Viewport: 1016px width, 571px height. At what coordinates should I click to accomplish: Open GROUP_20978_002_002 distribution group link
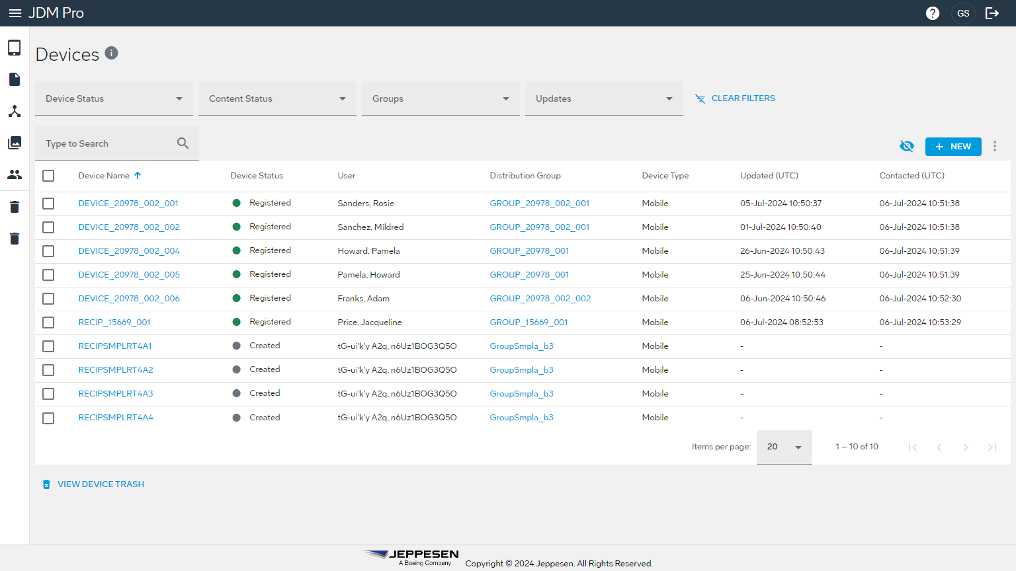point(540,299)
